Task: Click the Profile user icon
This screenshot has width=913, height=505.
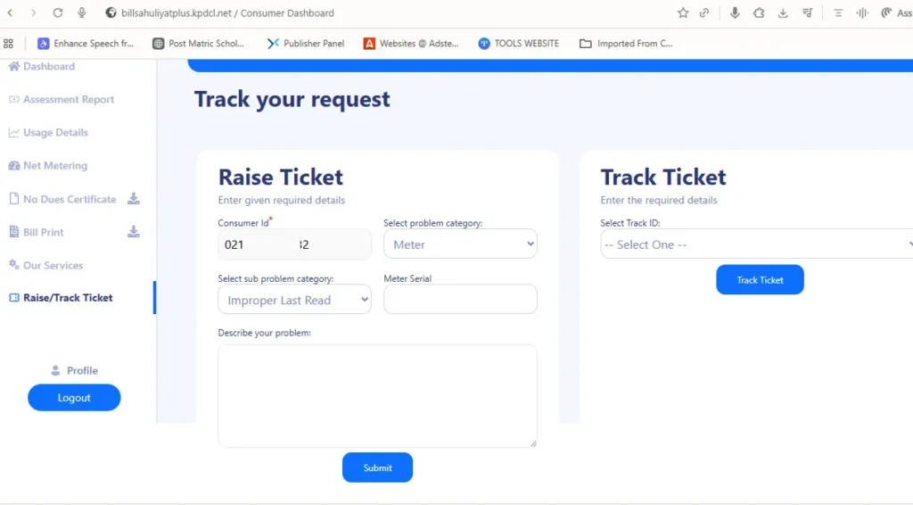Action: pos(55,370)
